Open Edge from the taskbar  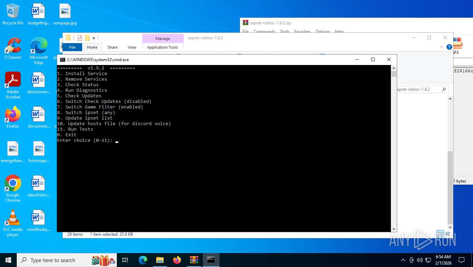143,260
